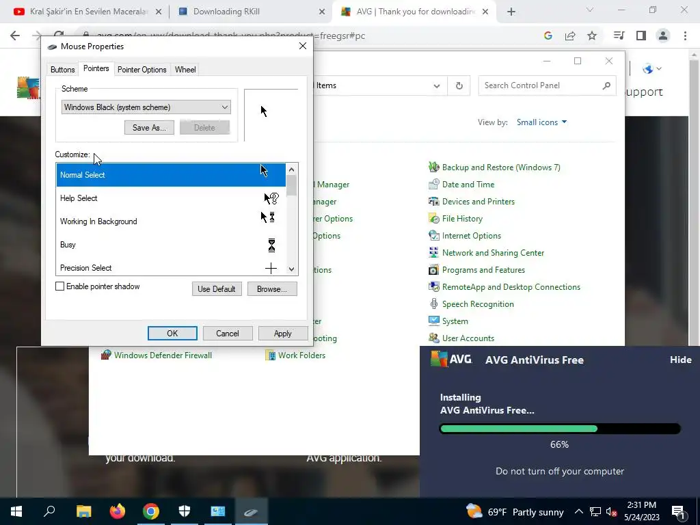Open notification center icon
The width and height of the screenshot is (700, 525).
678,512
